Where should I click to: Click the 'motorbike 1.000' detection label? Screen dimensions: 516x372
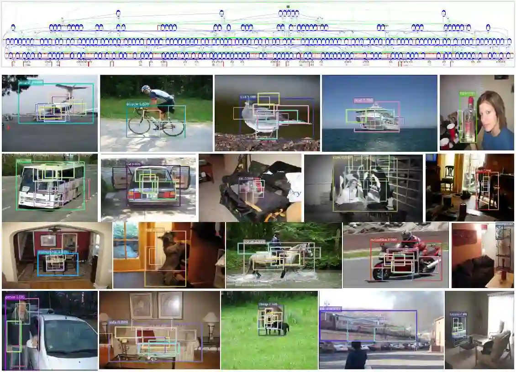coord(384,240)
